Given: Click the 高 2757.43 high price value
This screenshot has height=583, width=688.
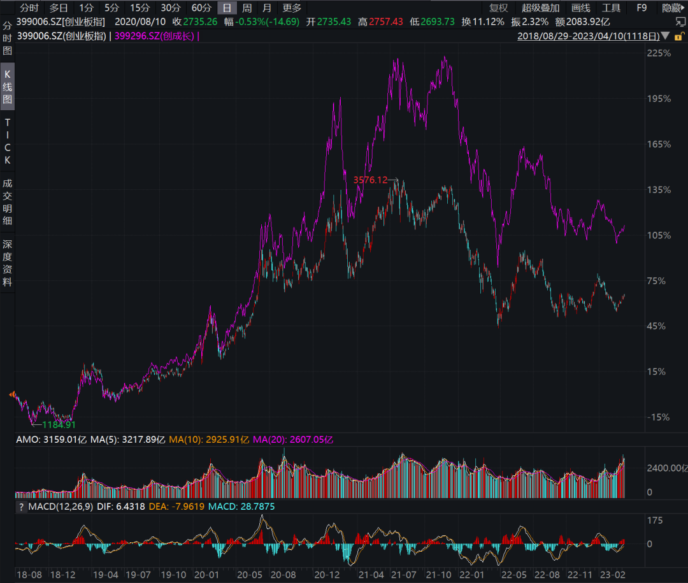Looking at the screenshot, I should point(380,22).
